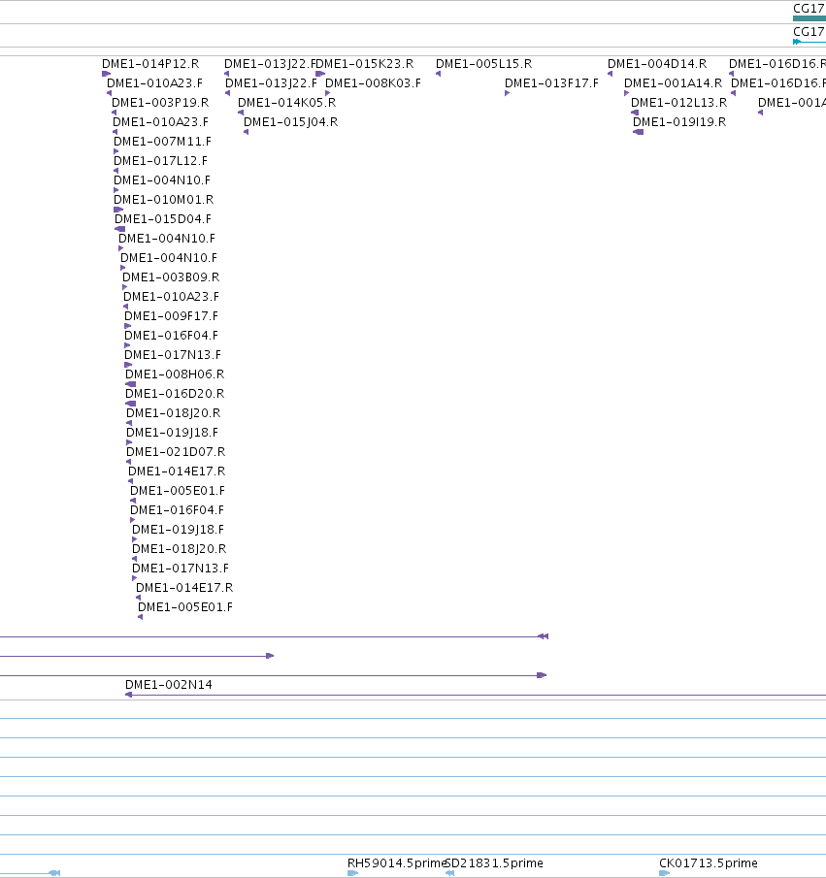Click the thick teal CG17 gene bar
The height and width of the screenshot is (878, 826).
click(x=809, y=18)
